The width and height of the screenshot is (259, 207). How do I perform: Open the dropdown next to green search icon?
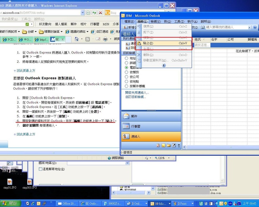[32, 24]
